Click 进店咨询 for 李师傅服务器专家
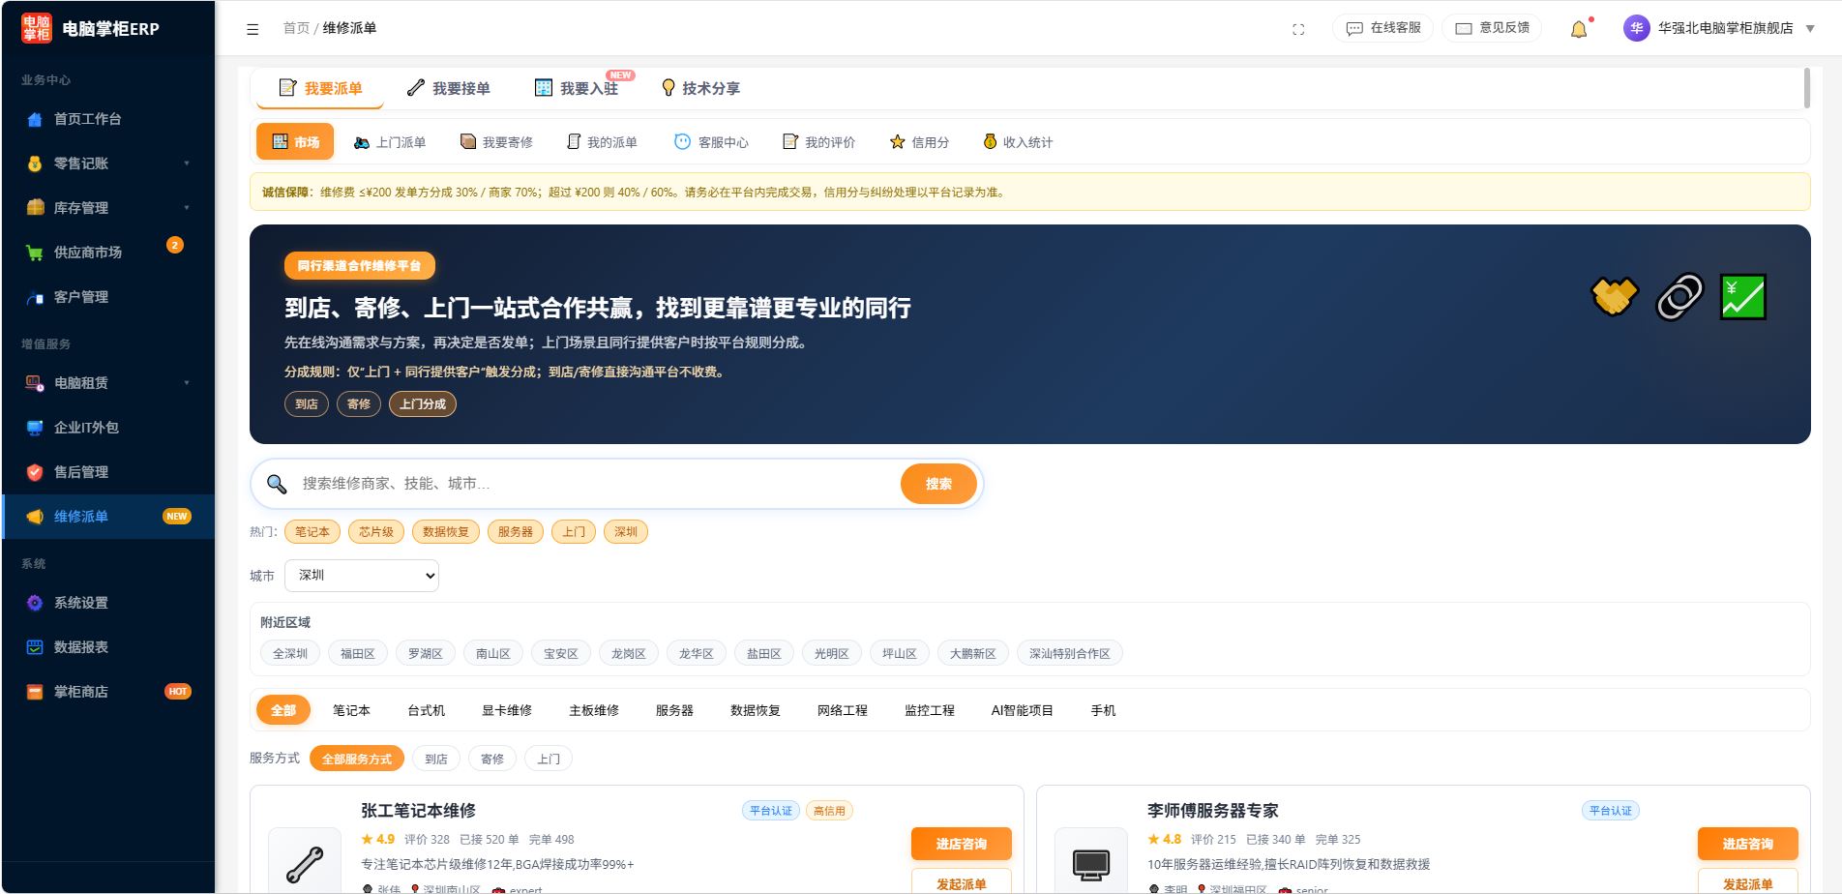 [x=1747, y=844]
